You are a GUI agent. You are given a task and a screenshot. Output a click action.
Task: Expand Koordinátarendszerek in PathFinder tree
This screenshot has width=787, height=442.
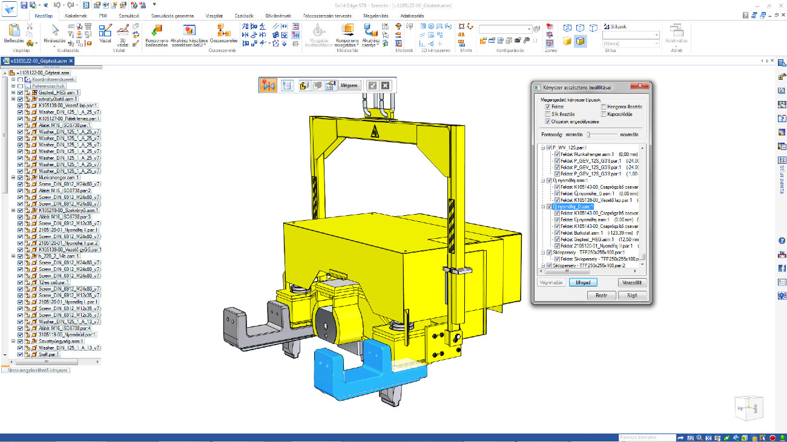coord(13,79)
